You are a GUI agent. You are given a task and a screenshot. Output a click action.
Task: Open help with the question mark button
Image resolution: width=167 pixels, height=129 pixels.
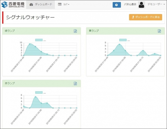[117, 5]
